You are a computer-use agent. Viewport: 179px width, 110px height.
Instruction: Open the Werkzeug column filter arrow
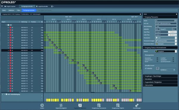click(30, 22)
